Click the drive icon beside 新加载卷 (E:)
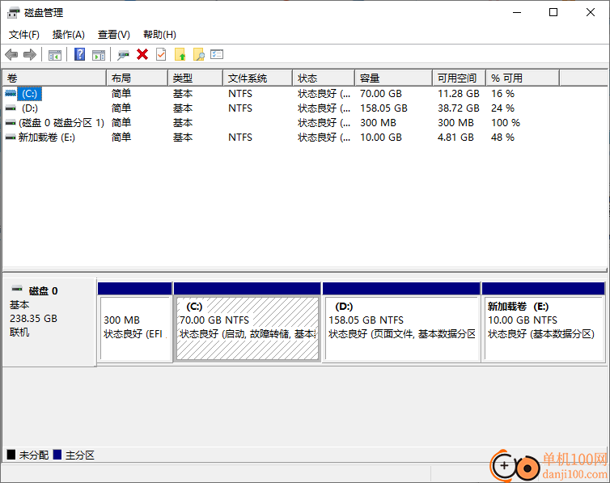 click(11, 138)
